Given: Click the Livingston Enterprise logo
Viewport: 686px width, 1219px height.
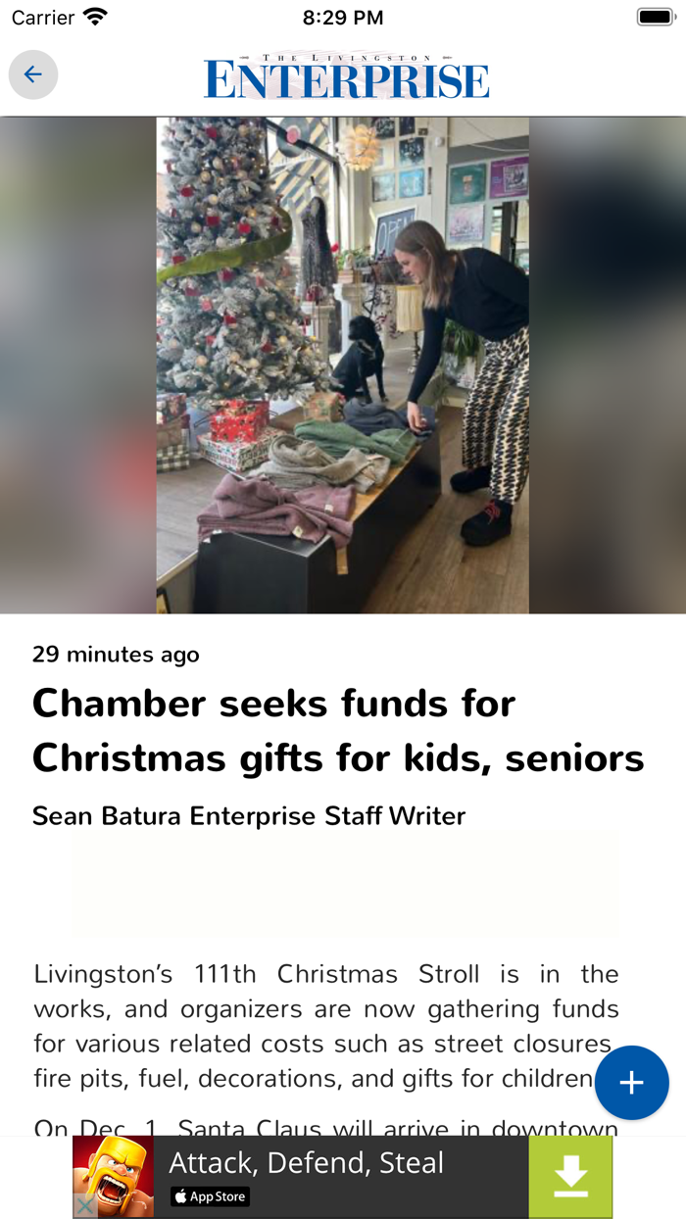Looking at the screenshot, I should tap(347, 75).
